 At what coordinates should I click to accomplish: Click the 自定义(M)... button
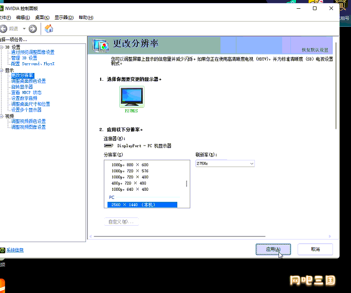click(x=121, y=222)
